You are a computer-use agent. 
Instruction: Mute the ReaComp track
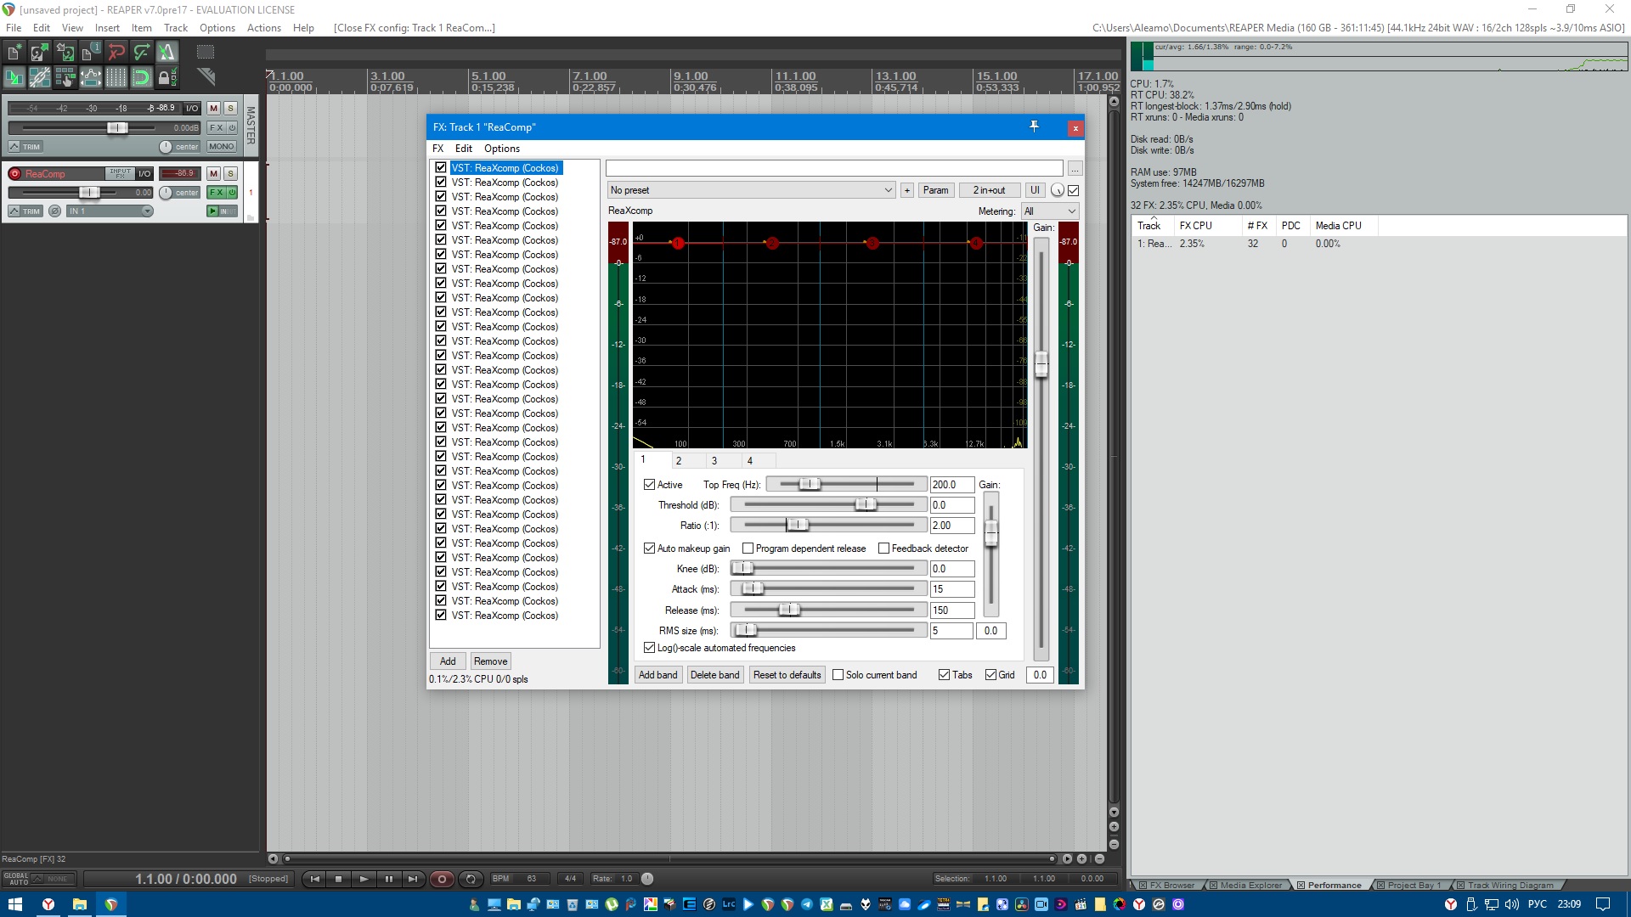click(x=213, y=173)
